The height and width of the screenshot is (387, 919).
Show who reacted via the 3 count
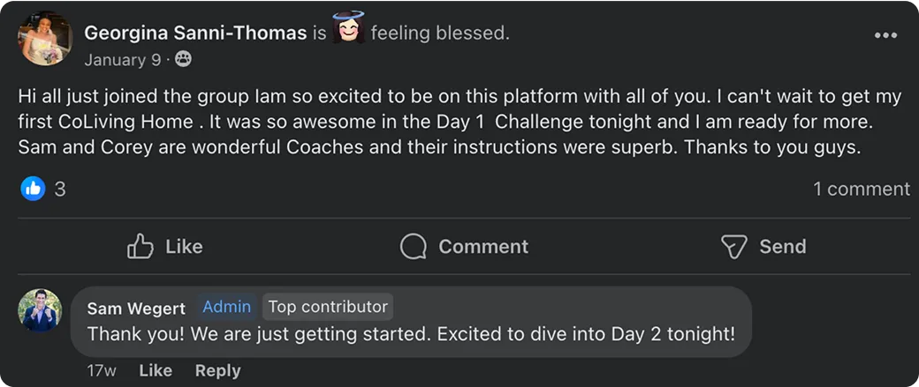[x=60, y=189]
